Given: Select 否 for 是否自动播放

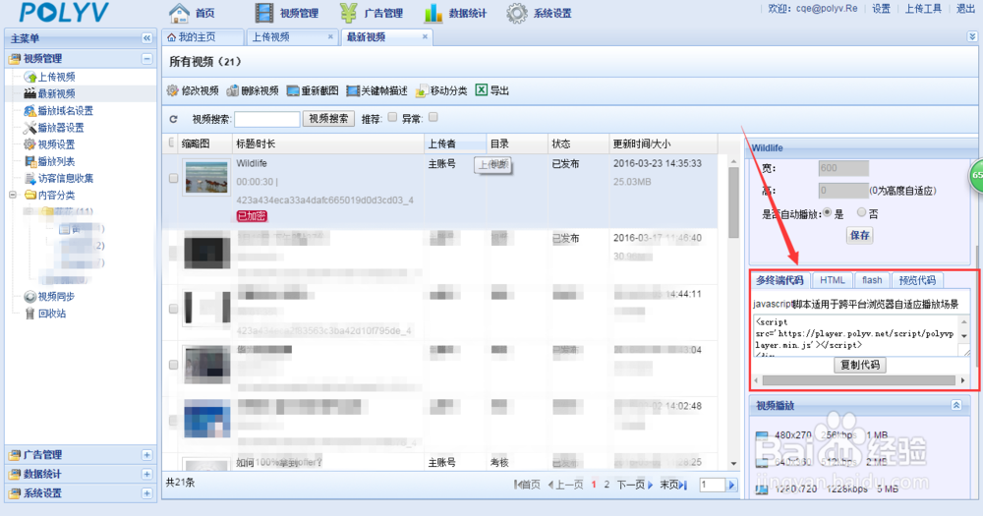Looking at the screenshot, I should click(861, 212).
